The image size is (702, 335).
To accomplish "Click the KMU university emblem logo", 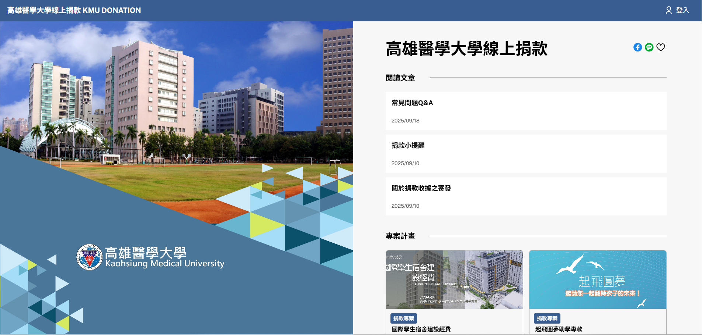I will click(x=89, y=257).
